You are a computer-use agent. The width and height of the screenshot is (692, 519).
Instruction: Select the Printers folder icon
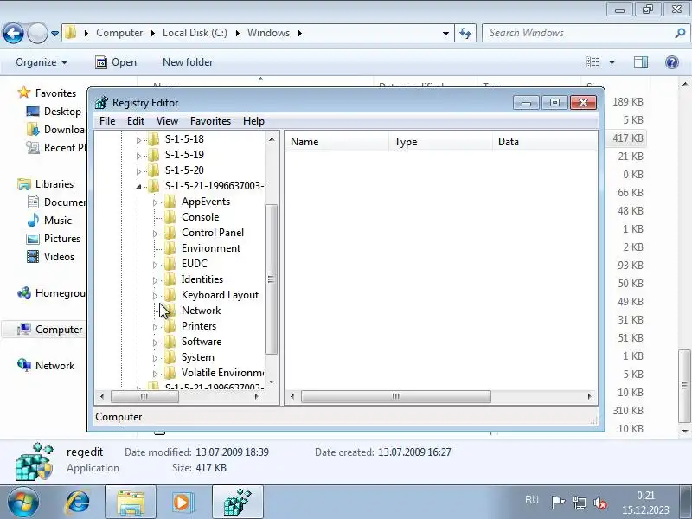click(170, 326)
